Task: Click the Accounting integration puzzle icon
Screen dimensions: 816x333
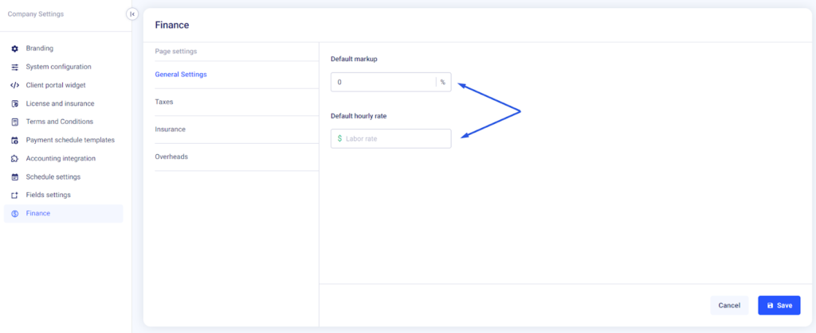Action: pyautogui.click(x=14, y=158)
